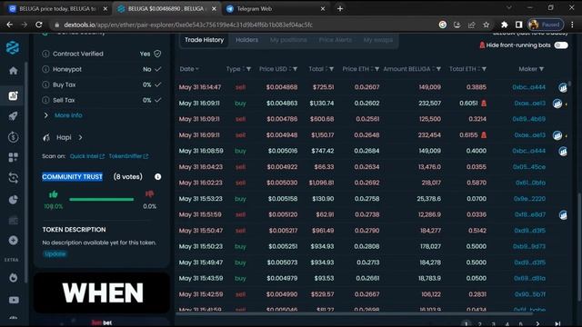582x327 pixels.
Task: Toggle Hide front-running bots switch
Action: 561,45
